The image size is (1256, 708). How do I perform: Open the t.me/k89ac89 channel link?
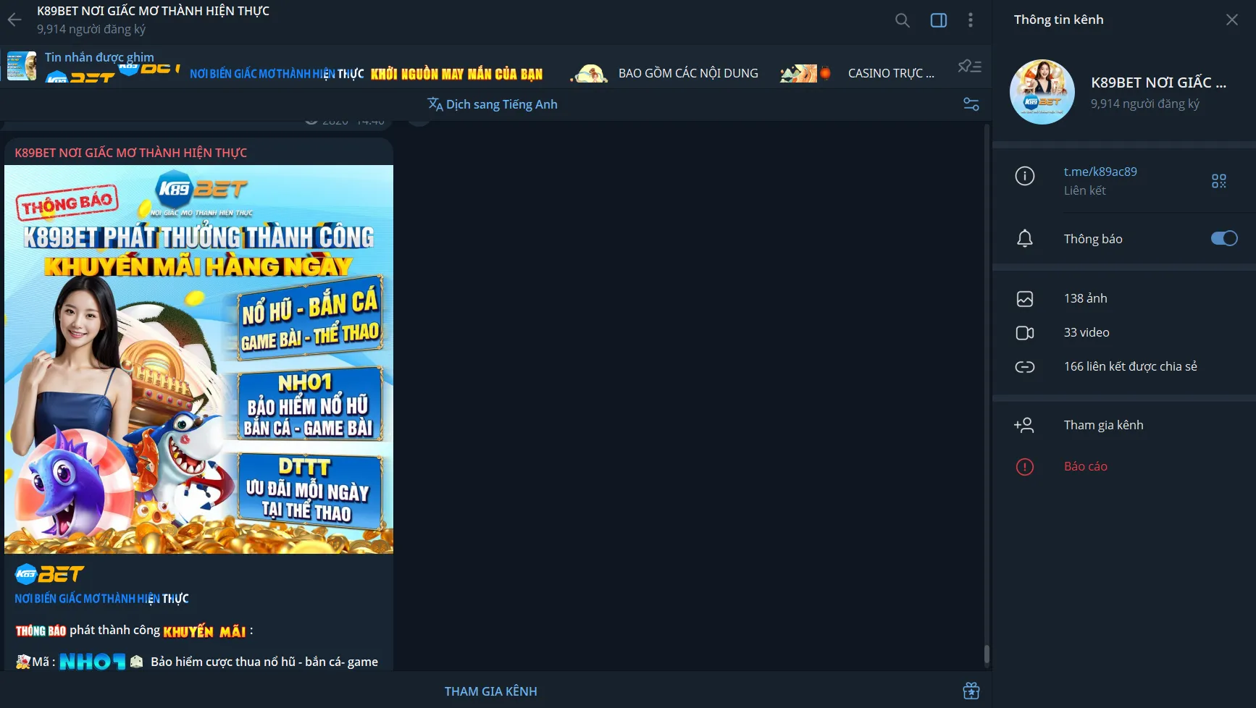1100,172
